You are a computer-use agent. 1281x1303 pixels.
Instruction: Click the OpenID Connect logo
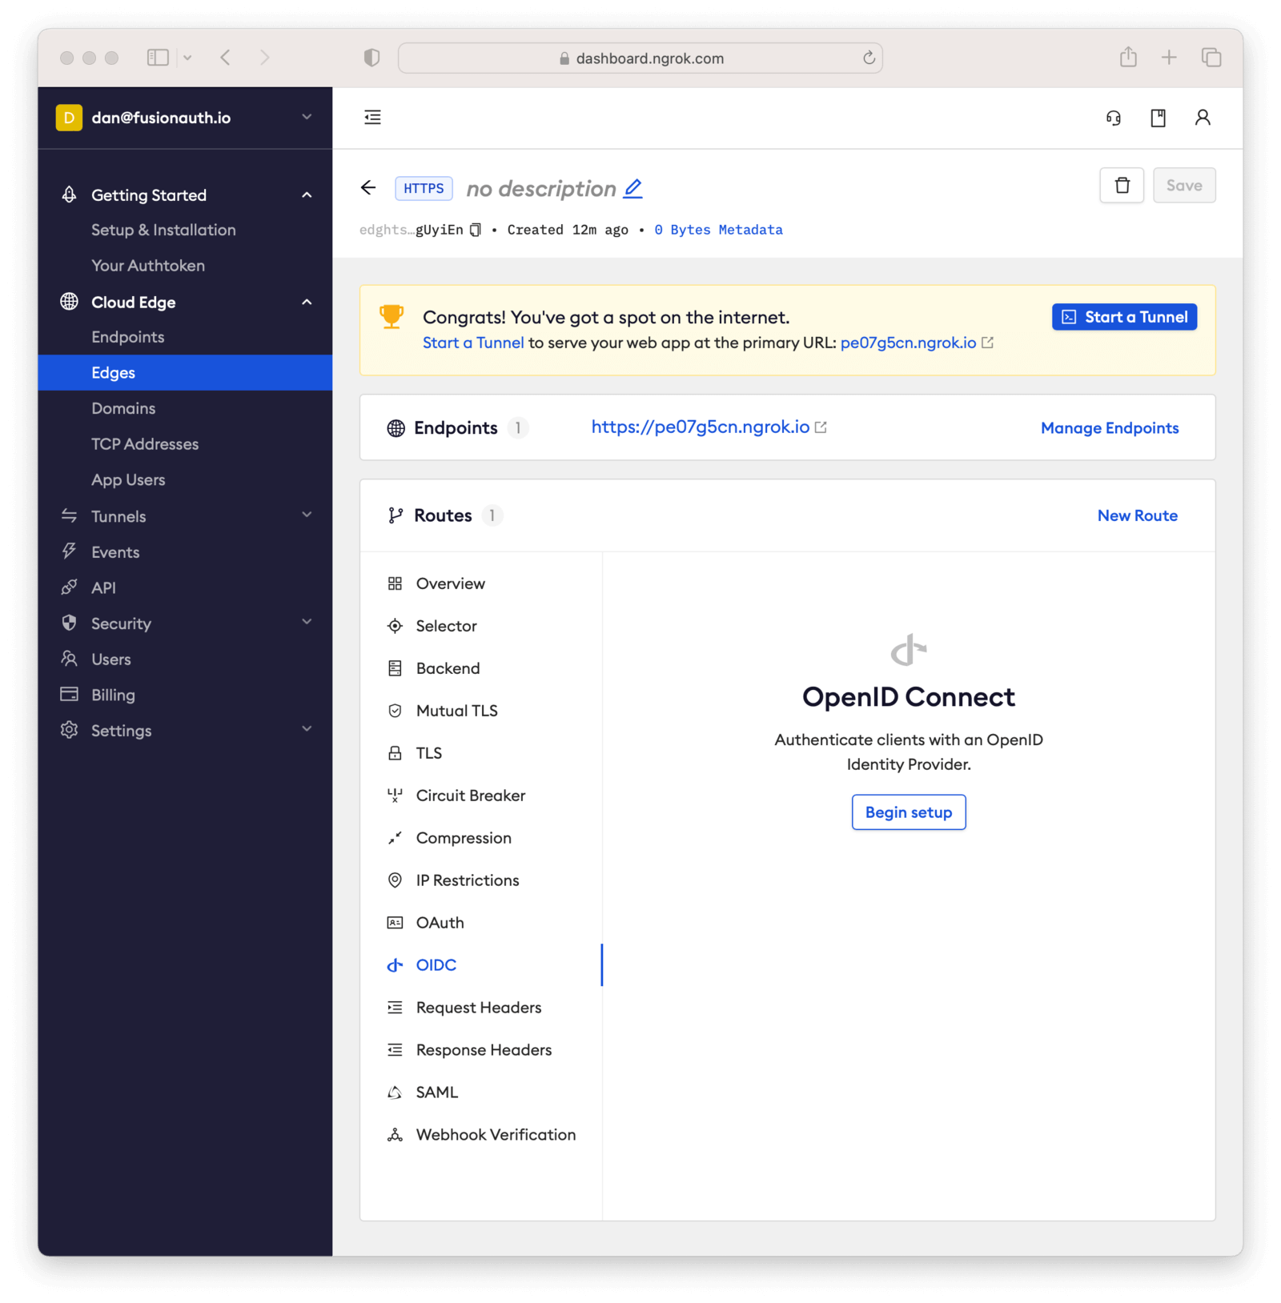909,650
